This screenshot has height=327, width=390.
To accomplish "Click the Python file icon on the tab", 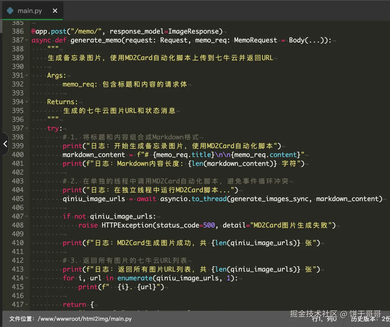I will pos(10,11).
